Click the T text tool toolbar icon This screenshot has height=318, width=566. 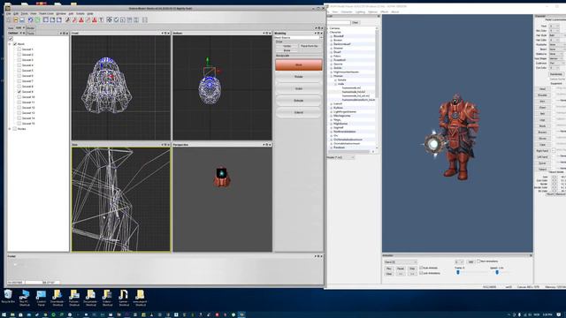[101, 20]
